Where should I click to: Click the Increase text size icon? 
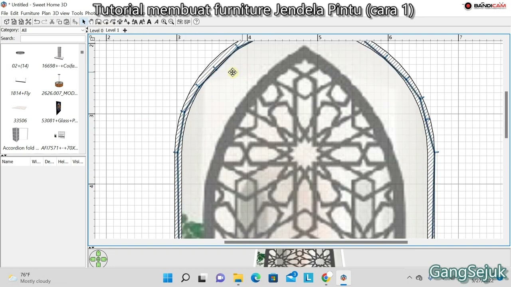coord(135,22)
